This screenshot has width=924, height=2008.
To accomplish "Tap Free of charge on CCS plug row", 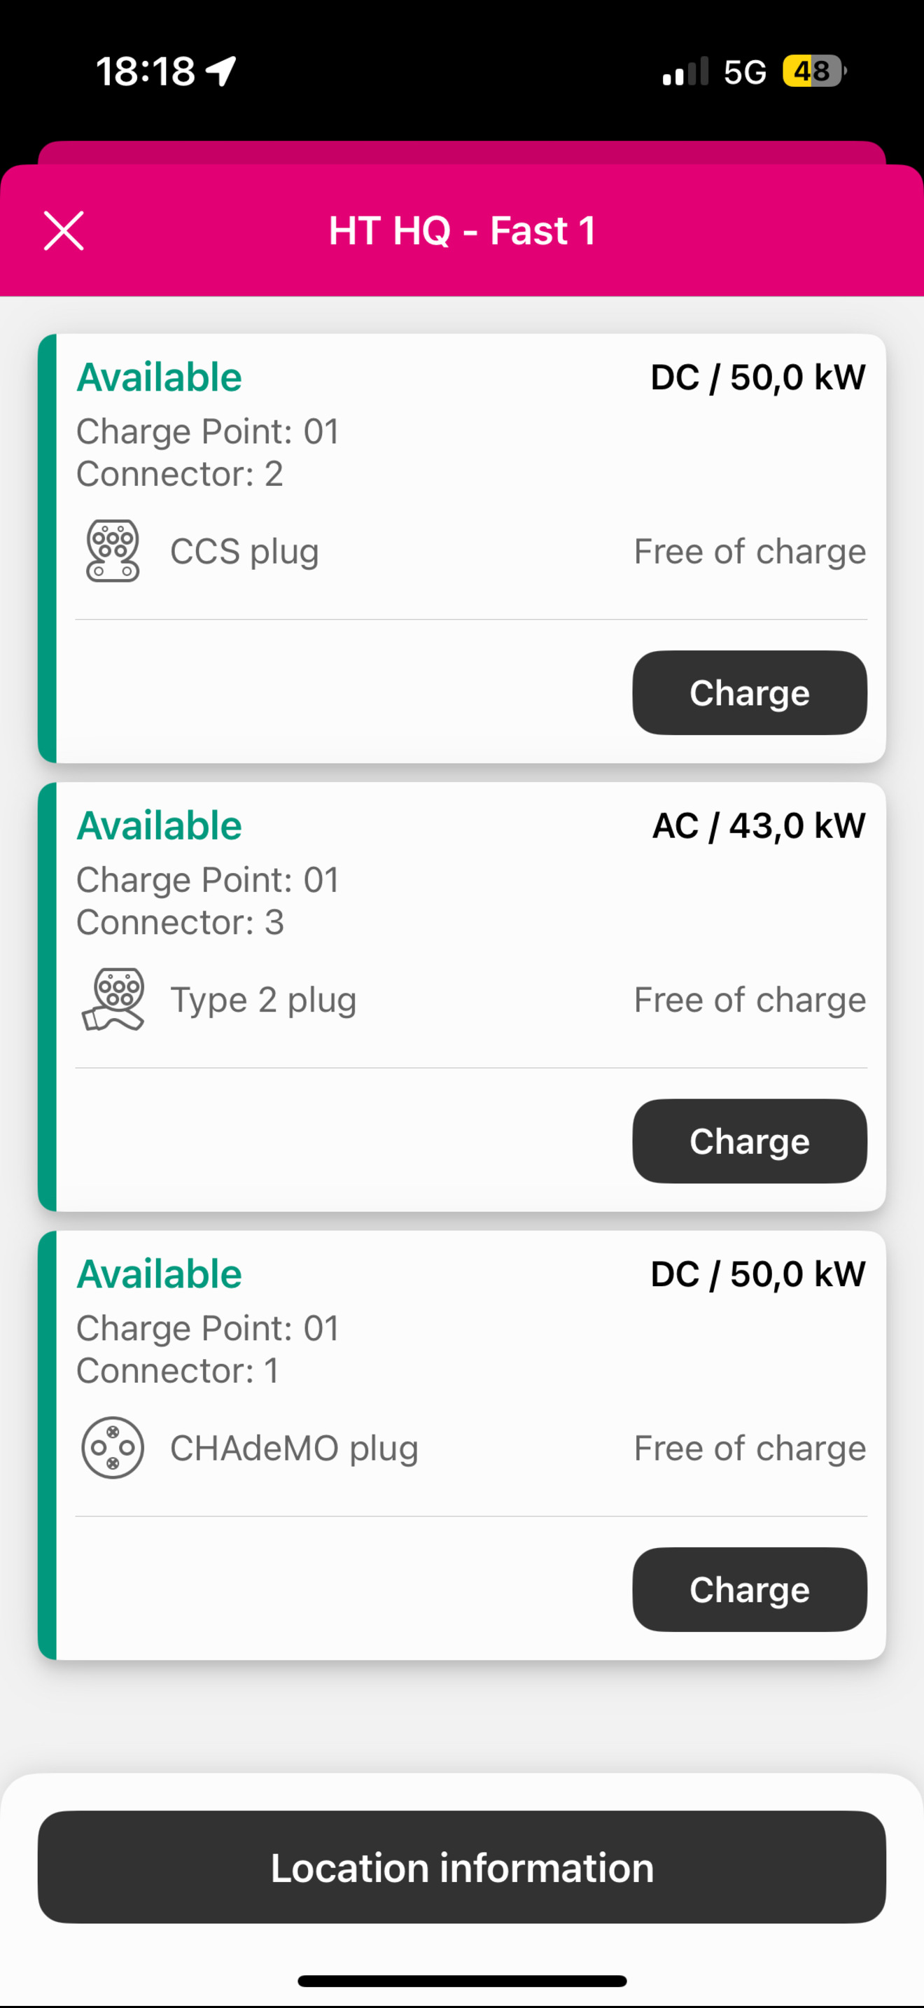I will click(750, 551).
